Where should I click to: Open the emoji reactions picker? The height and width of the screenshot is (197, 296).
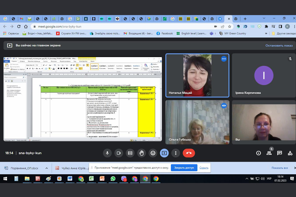click(153, 153)
